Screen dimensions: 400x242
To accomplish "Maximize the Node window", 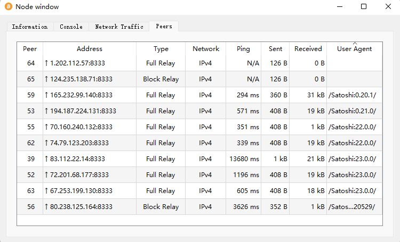I will [364, 6].
